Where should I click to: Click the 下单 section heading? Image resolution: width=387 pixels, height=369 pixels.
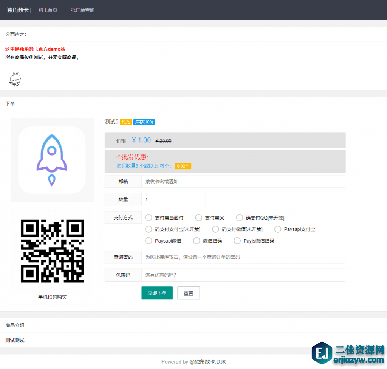pyautogui.click(x=10, y=104)
